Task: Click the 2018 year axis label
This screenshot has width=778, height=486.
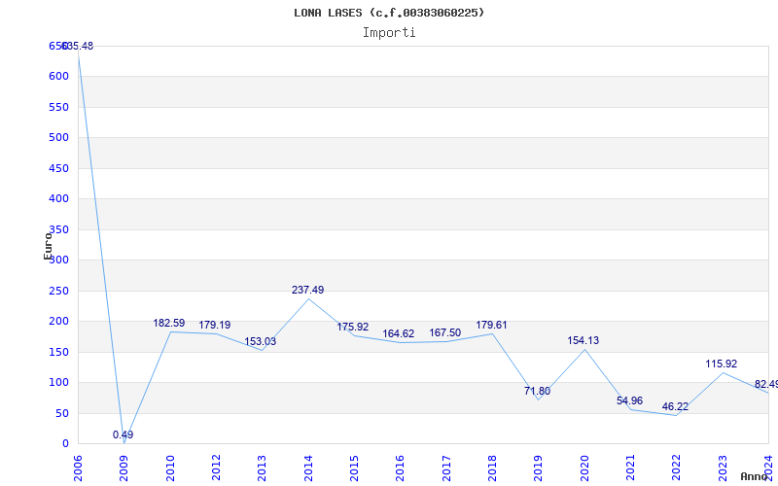Action: click(492, 469)
